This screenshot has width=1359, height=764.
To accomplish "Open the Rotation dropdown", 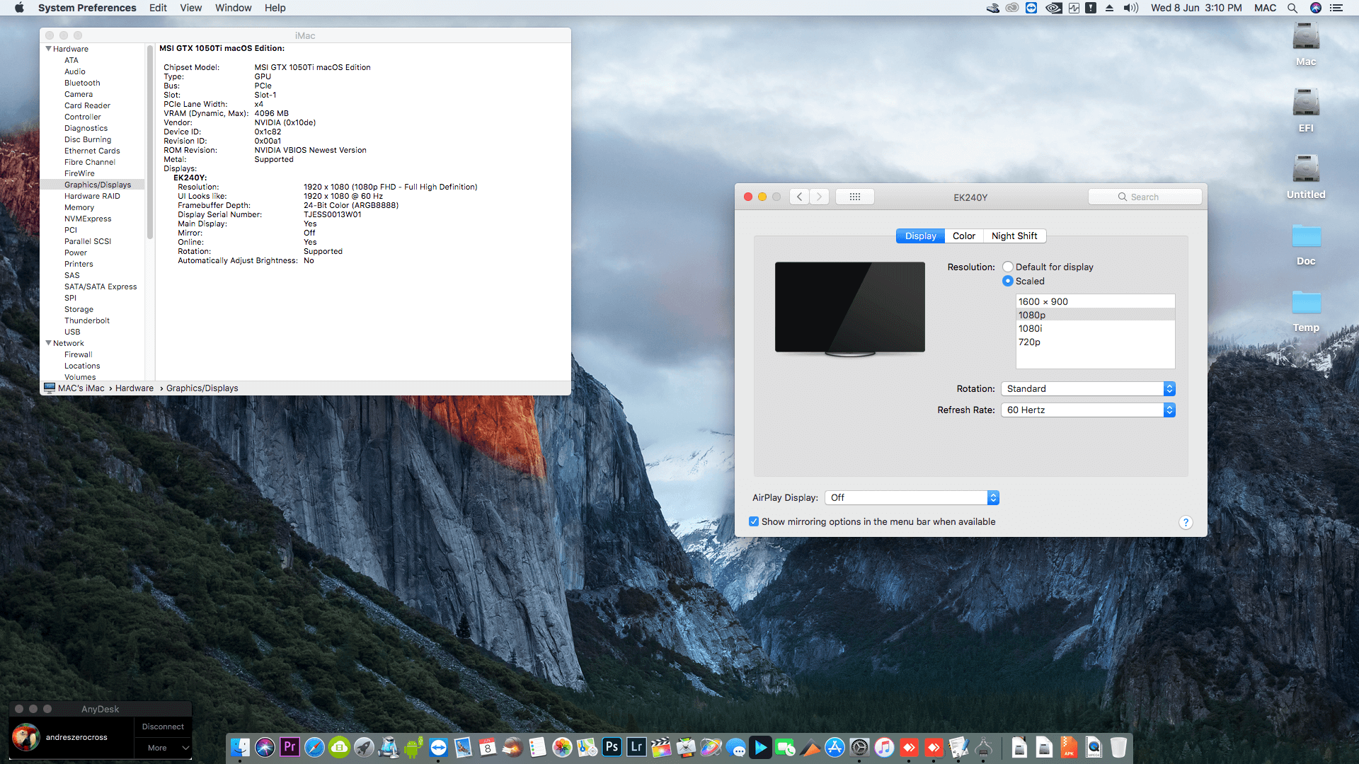I will click(x=1088, y=388).
